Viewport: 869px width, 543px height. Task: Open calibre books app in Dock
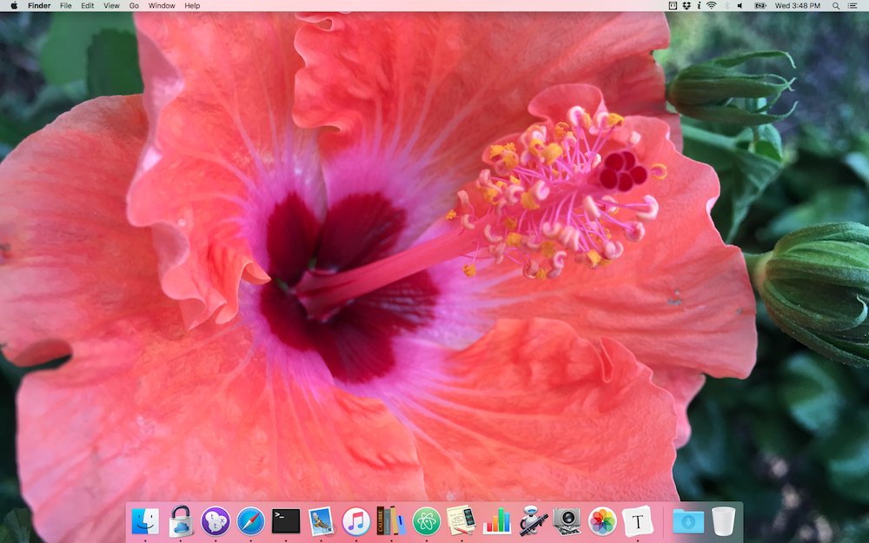pyautogui.click(x=391, y=520)
